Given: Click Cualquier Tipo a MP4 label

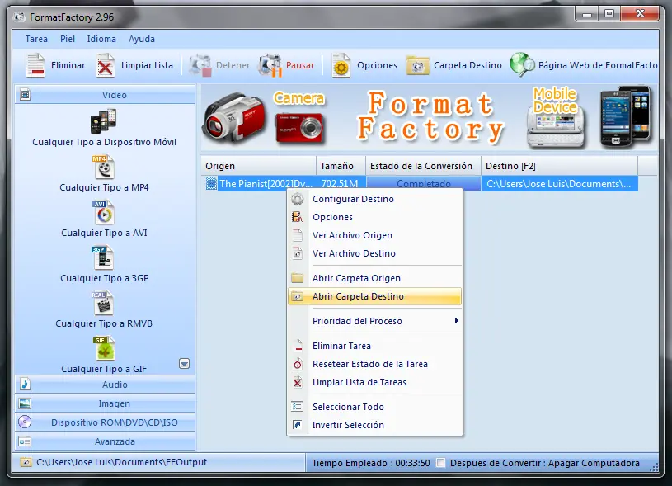Looking at the screenshot, I should (x=104, y=187).
